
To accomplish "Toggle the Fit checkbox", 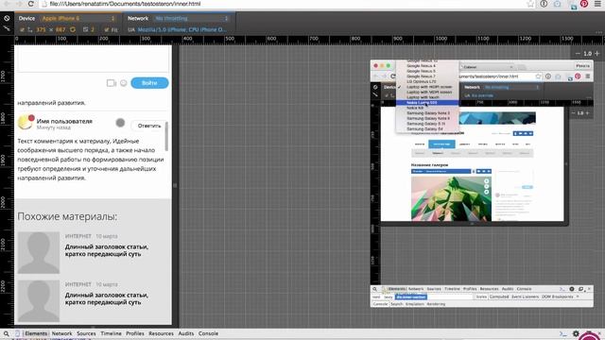I will [107, 29].
